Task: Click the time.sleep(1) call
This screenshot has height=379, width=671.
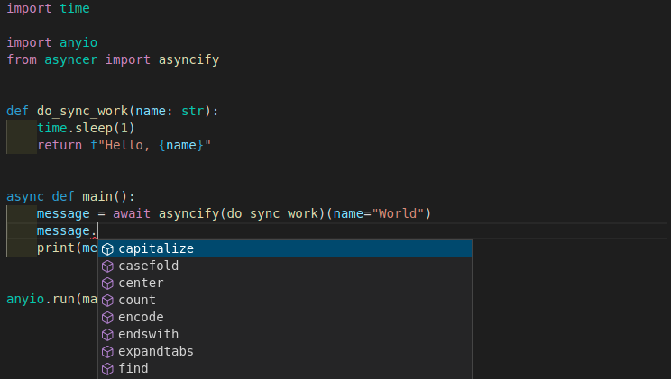Action: click(86, 128)
